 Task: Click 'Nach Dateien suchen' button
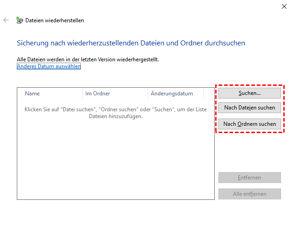point(249,108)
